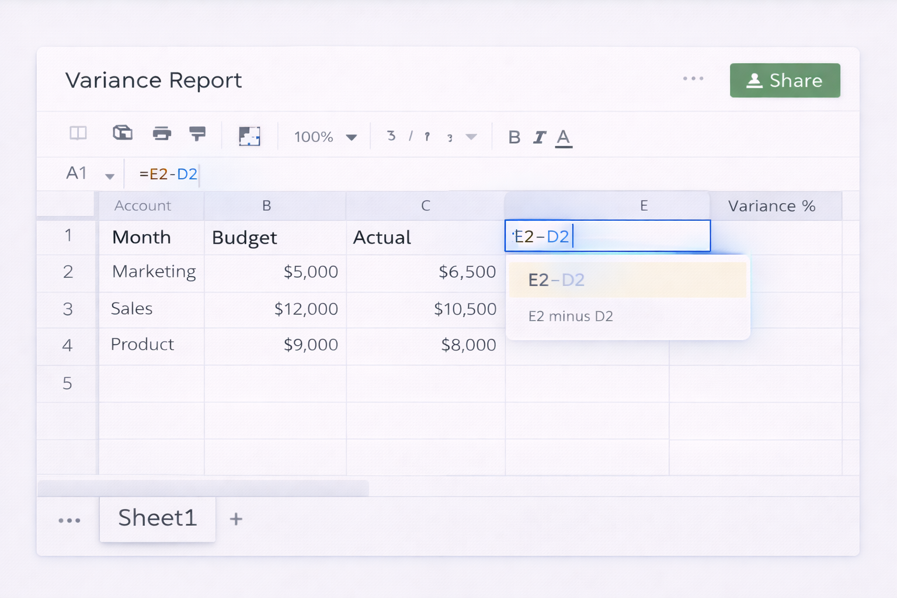The image size is (897, 598).
Task: Click the Share button
Action: 785,81
